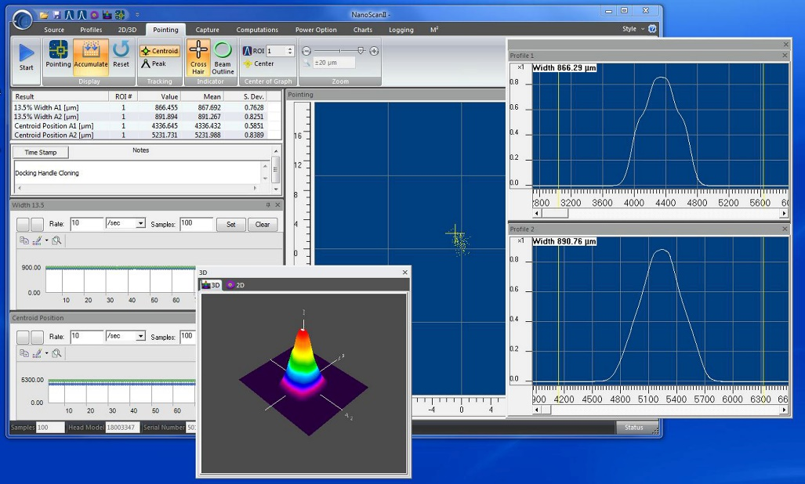Viewport: 805px width, 484px height.
Task: Click the second profile icon in quick access toolbar
Action: point(82,15)
